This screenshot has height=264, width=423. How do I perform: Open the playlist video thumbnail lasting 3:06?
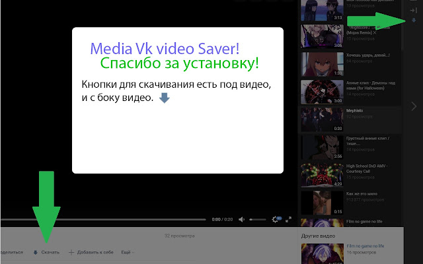(322, 36)
